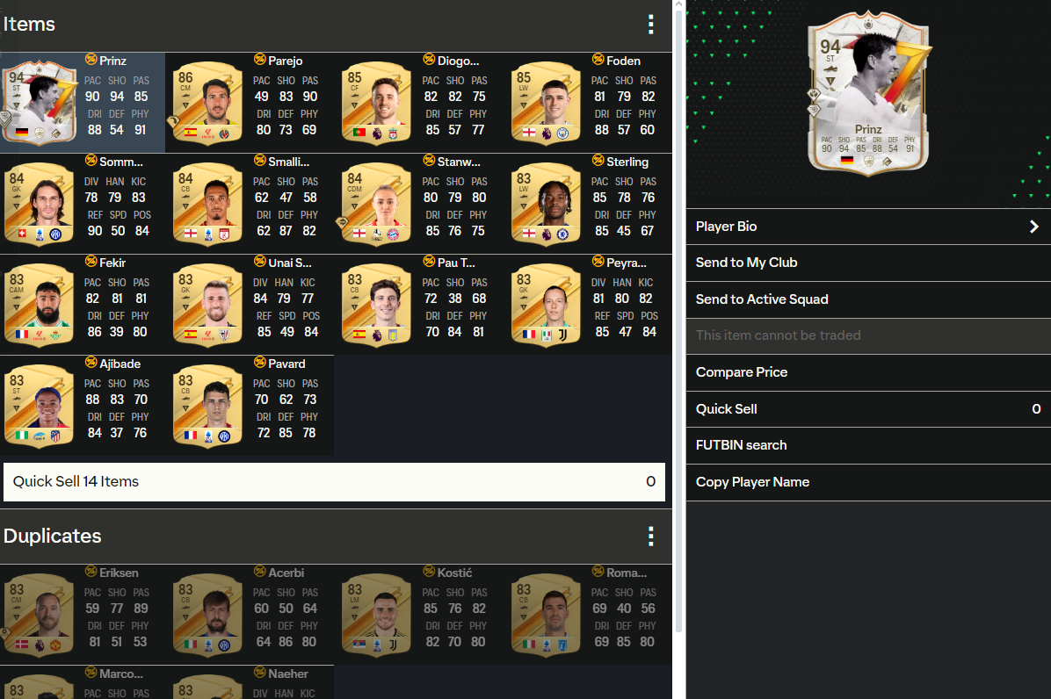Click the untradeable icon beside Parejo
The width and height of the screenshot is (1051, 699).
pos(260,60)
